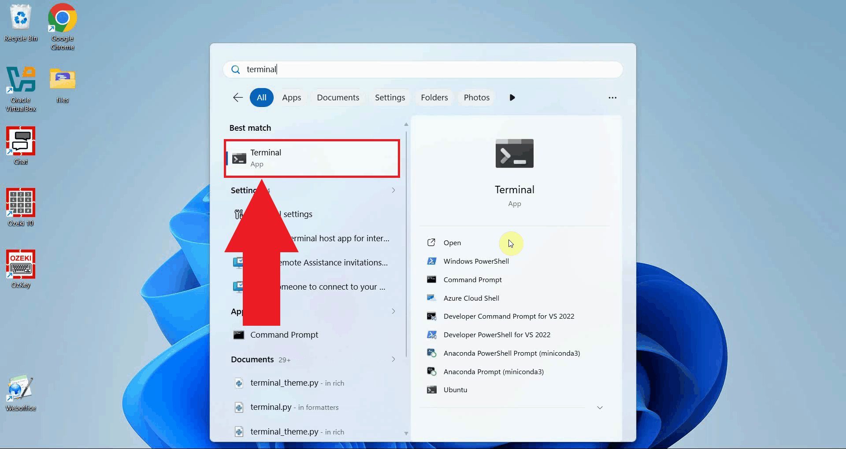Open the three-dots options menu

pyautogui.click(x=612, y=97)
